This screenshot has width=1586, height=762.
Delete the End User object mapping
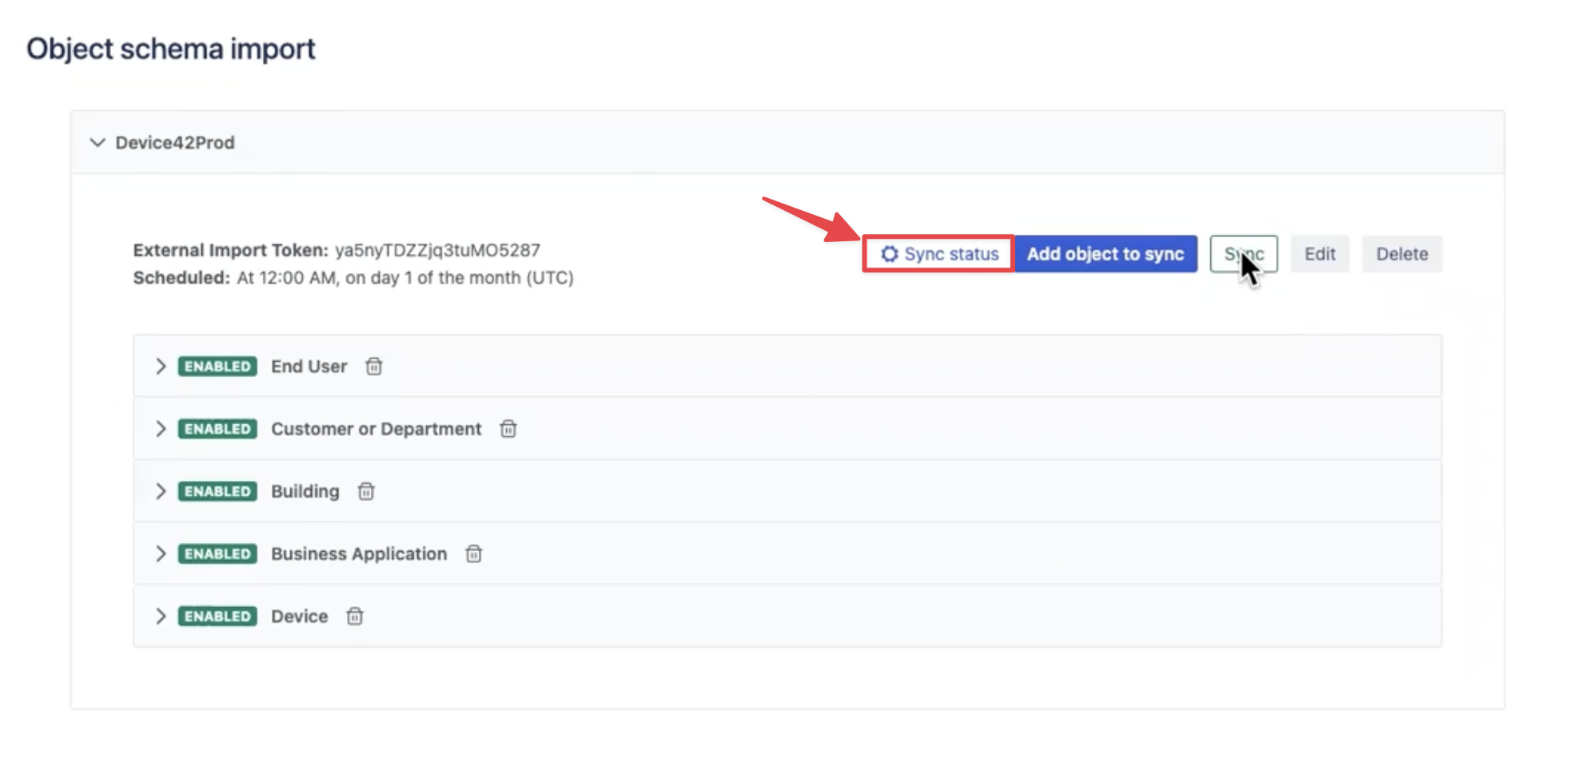[373, 366]
